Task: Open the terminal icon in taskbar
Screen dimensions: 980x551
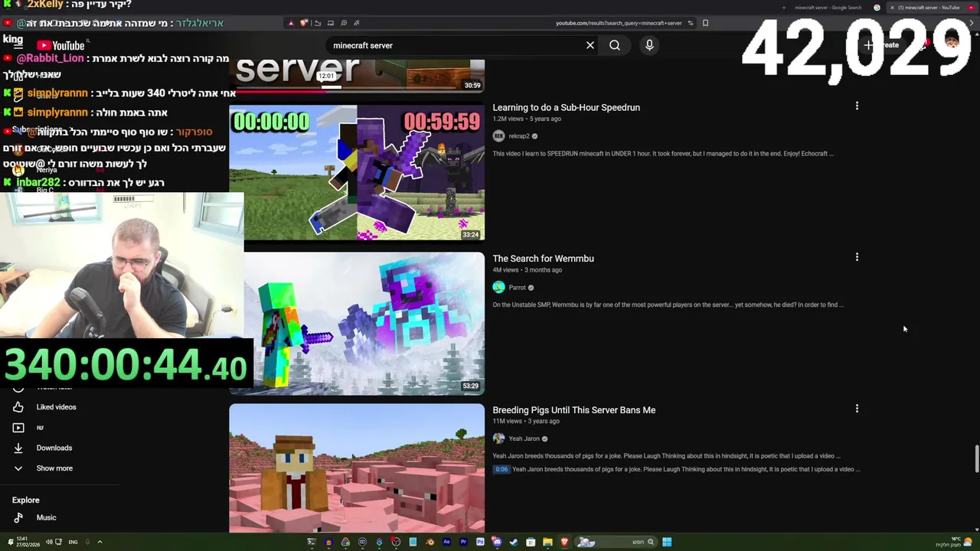Action: click(312, 542)
